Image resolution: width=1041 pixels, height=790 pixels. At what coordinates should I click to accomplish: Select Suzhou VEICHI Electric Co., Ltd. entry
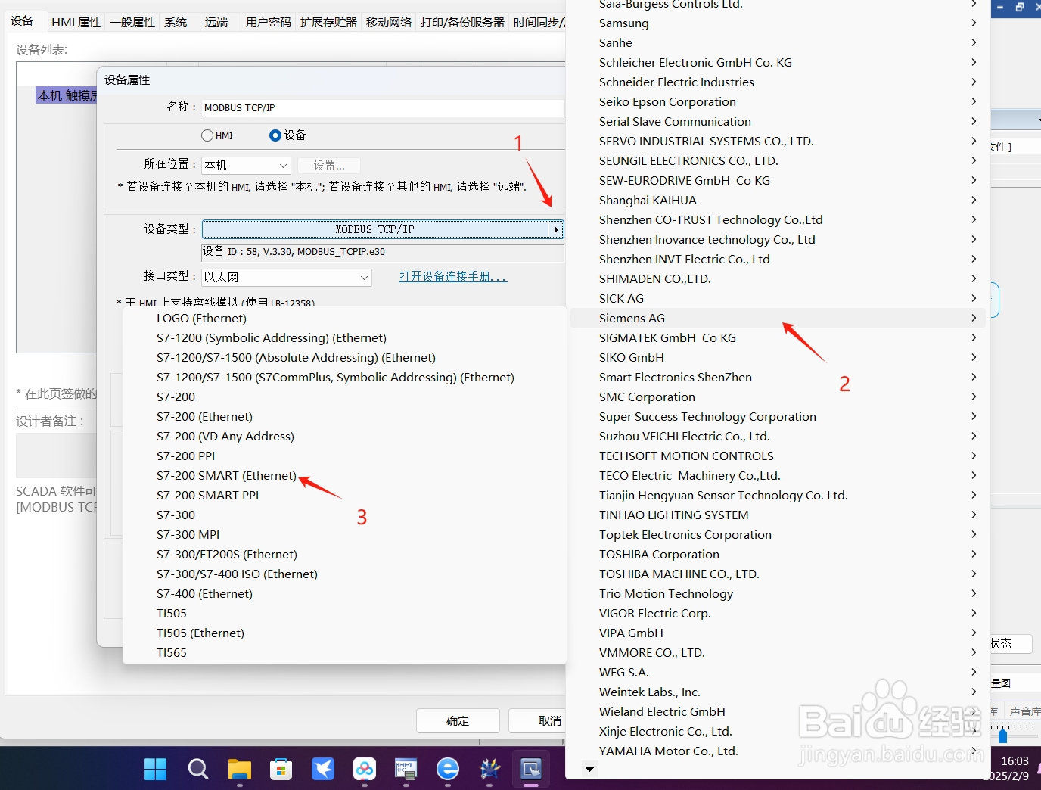coord(777,437)
